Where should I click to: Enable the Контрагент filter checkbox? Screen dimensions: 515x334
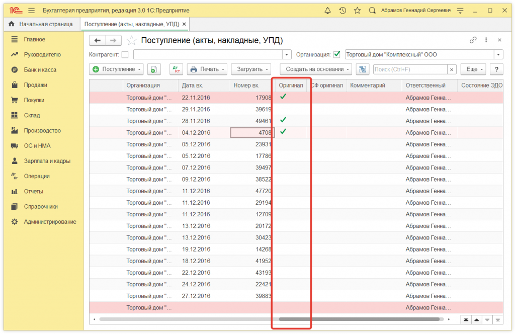(125, 54)
